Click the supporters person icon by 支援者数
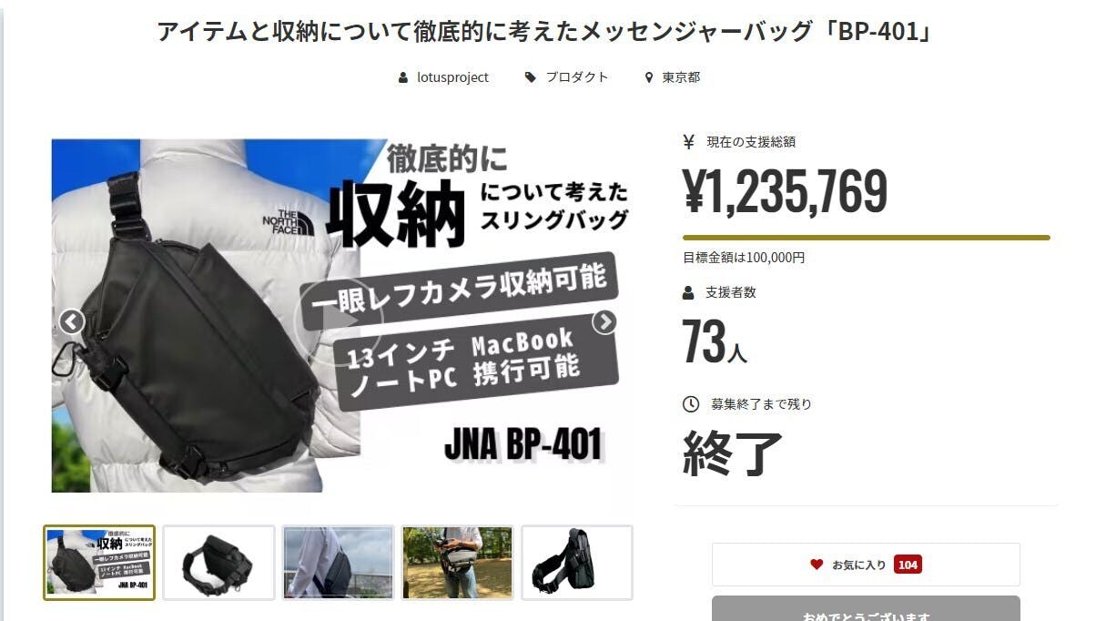 point(688,292)
